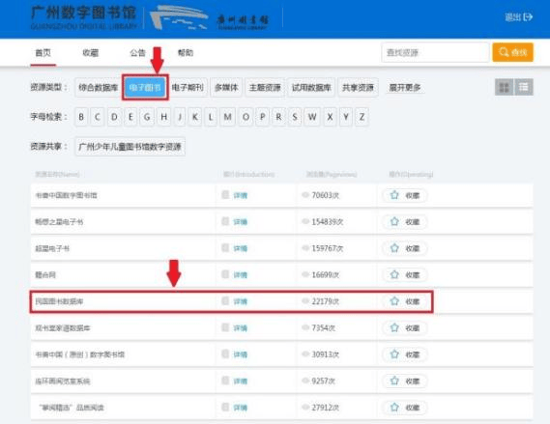This screenshot has height=424, width=550.
Task: Open the 籍合网 resource name
Action: pyautogui.click(x=45, y=274)
